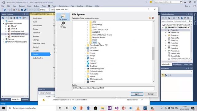Image resolution: width=197 pixels, height=111 pixels.
Task: Select Report1.rdlc in Solution Explorer
Action: 175,53
